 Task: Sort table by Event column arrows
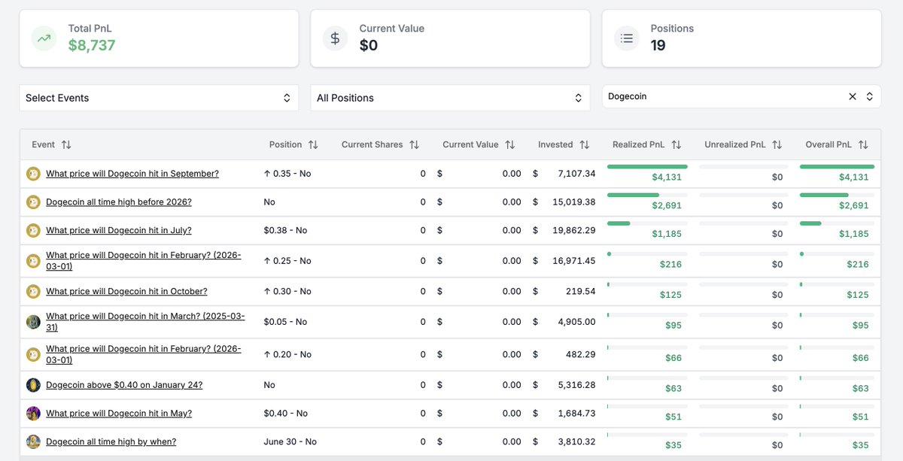(x=66, y=144)
